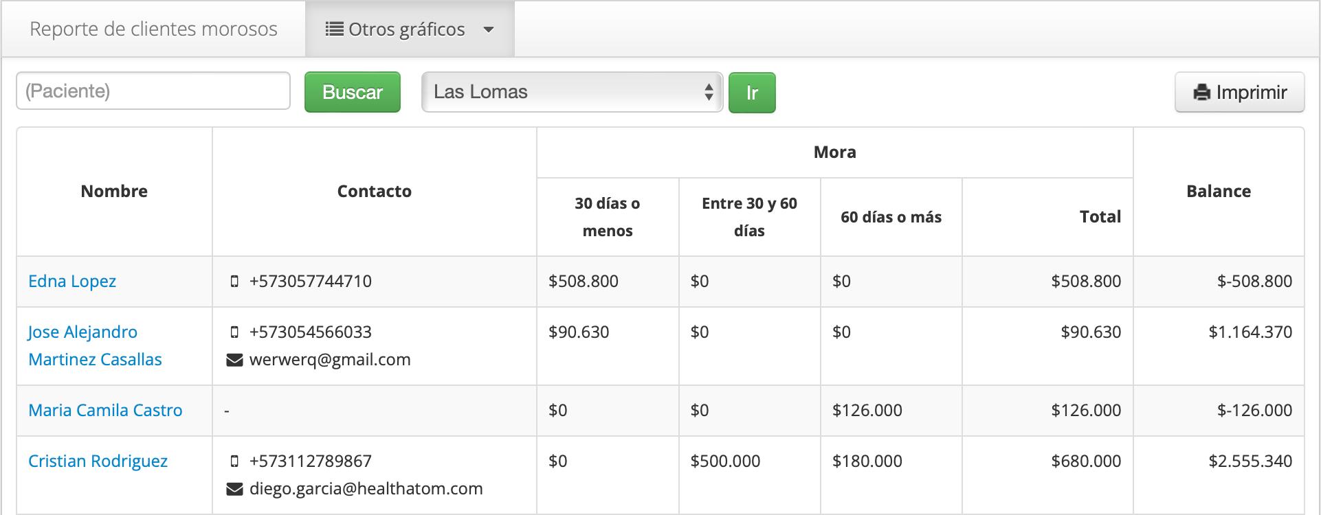Image resolution: width=1321 pixels, height=515 pixels.
Task: Click the Entre 30 y 60 días header
Action: click(750, 217)
